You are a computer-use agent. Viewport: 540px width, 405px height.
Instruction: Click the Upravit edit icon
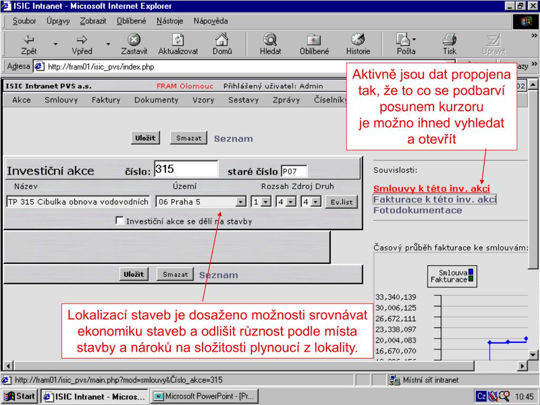[x=494, y=45]
